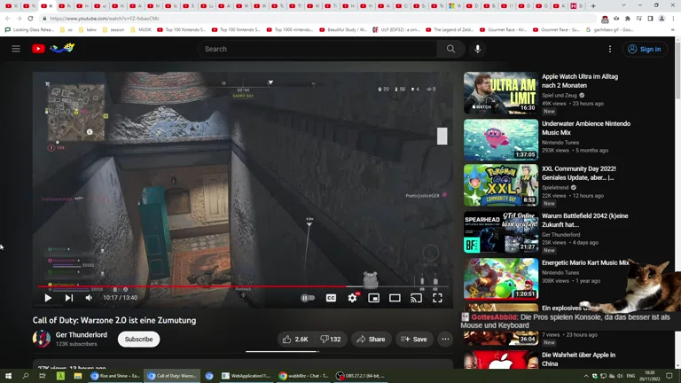Open the Windows notification center
The width and height of the screenshot is (681, 383).
tap(669, 376)
